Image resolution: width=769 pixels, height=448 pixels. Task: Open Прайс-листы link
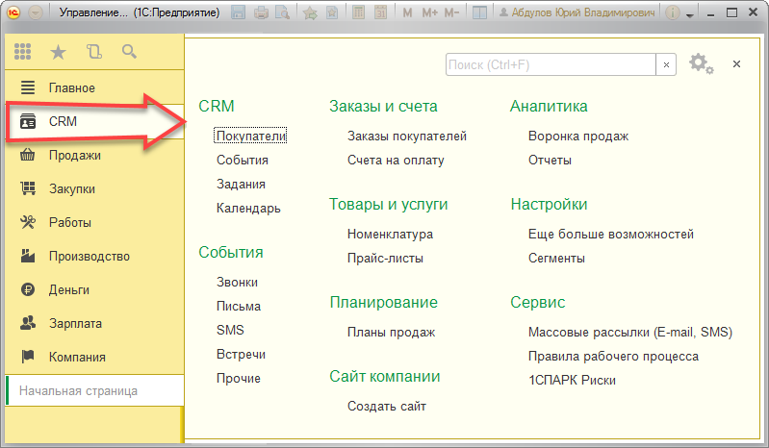coord(385,258)
